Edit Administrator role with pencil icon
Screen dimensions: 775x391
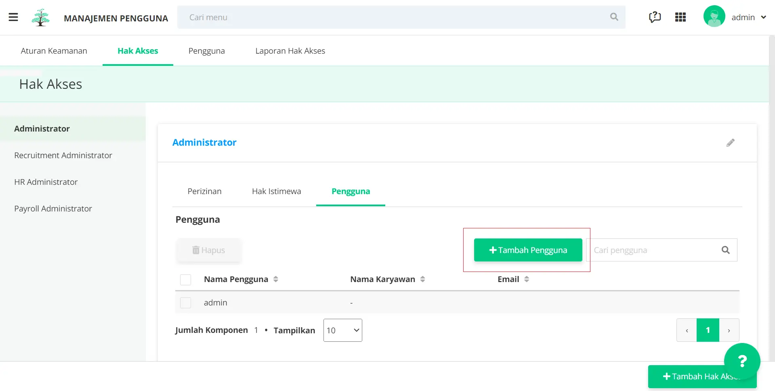[730, 143]
